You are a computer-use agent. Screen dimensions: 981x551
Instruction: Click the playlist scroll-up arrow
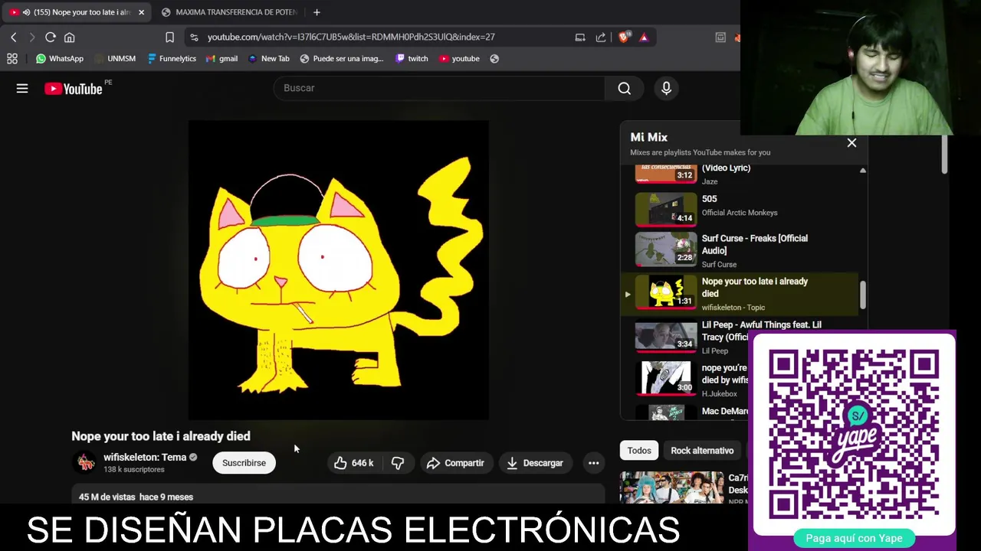click(x=863, y=170)
